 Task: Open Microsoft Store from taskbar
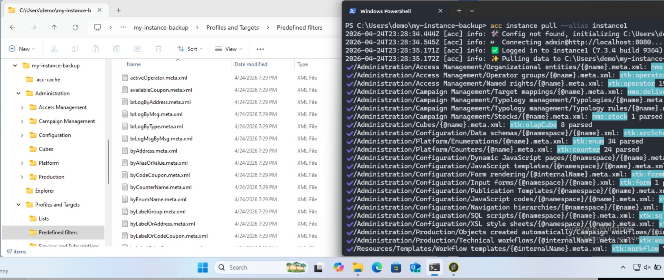396,267
